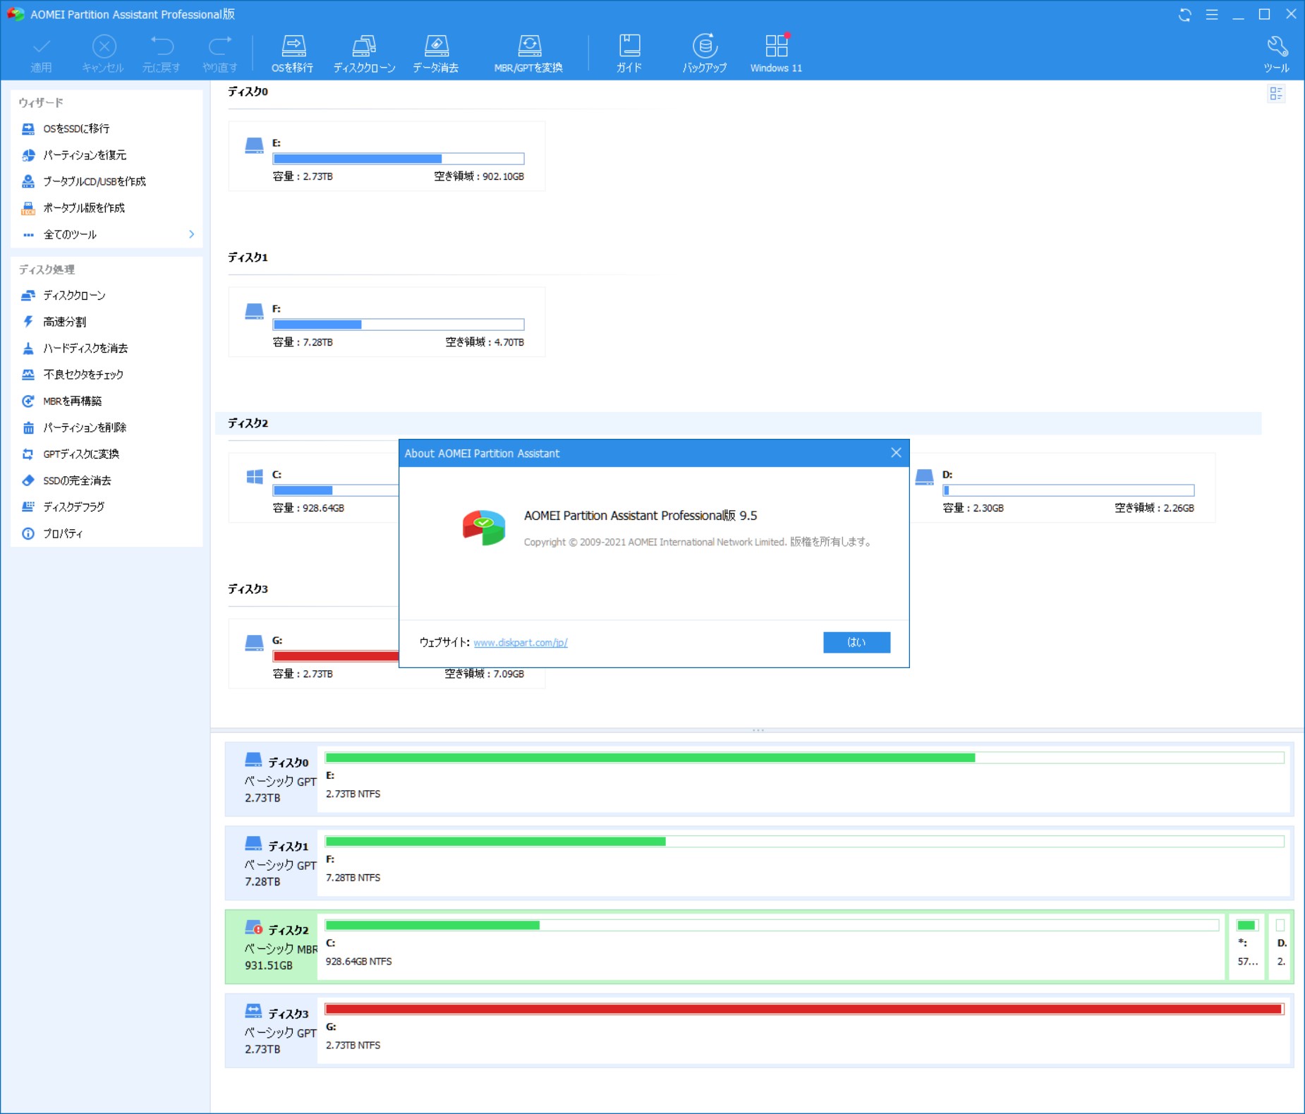Viewport: 1305px width, 1114px height.
Task: Expand 全てのツール in the wizard panel
Action: [x=71, y=234]
